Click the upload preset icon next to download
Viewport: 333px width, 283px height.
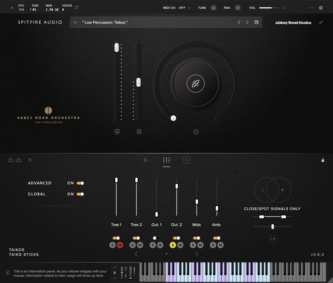[19, 160]
